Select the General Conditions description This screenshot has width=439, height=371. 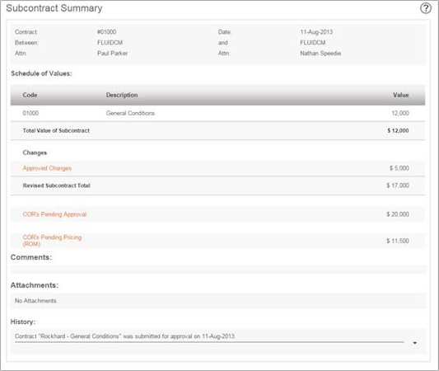click(130, 113)
